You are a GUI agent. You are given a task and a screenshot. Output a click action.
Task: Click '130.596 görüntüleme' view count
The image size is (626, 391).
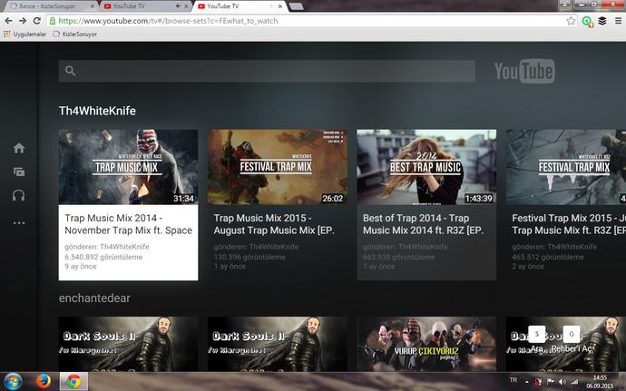click(x=249, y=257)
